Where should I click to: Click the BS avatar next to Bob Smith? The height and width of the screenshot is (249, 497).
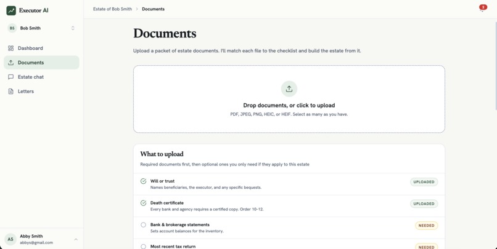pos(12,28)
